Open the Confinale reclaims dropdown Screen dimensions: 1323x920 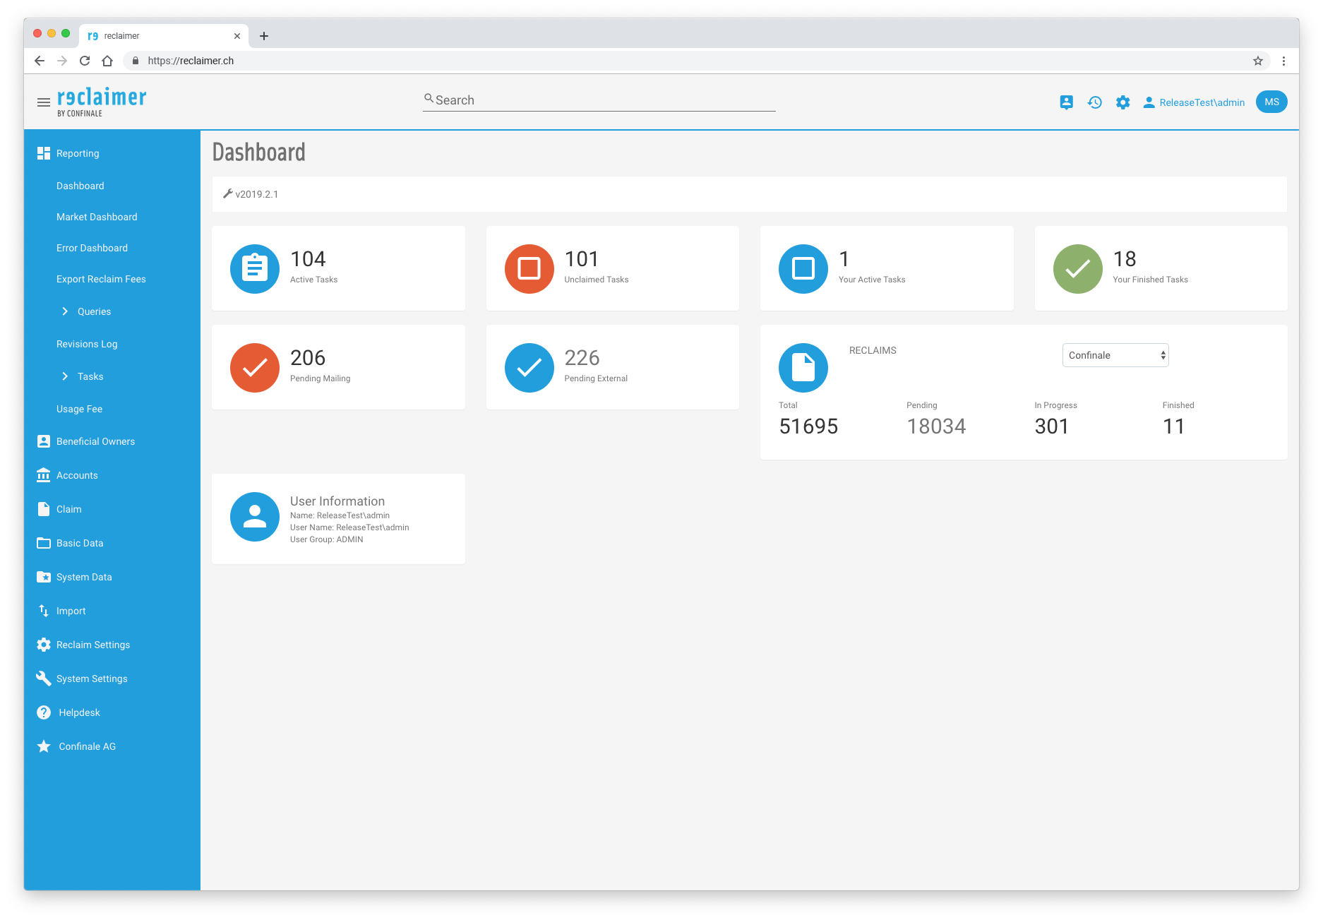point(1115,355)
